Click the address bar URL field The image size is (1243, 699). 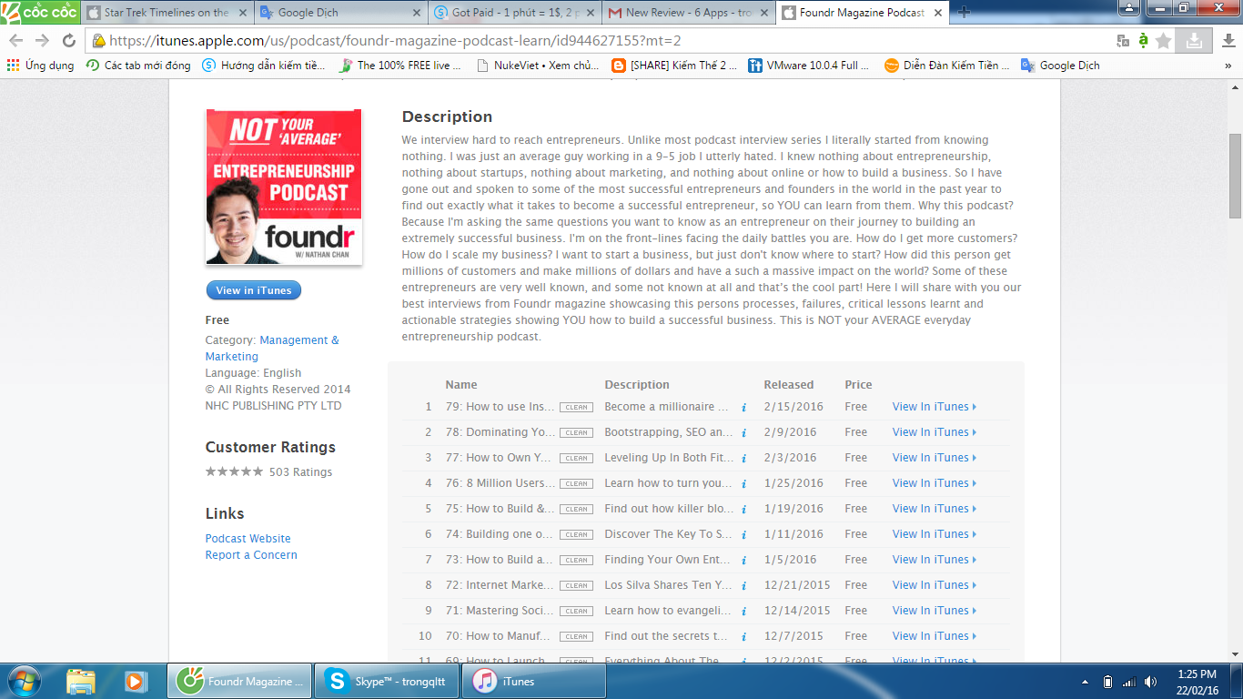coord(601,41)
